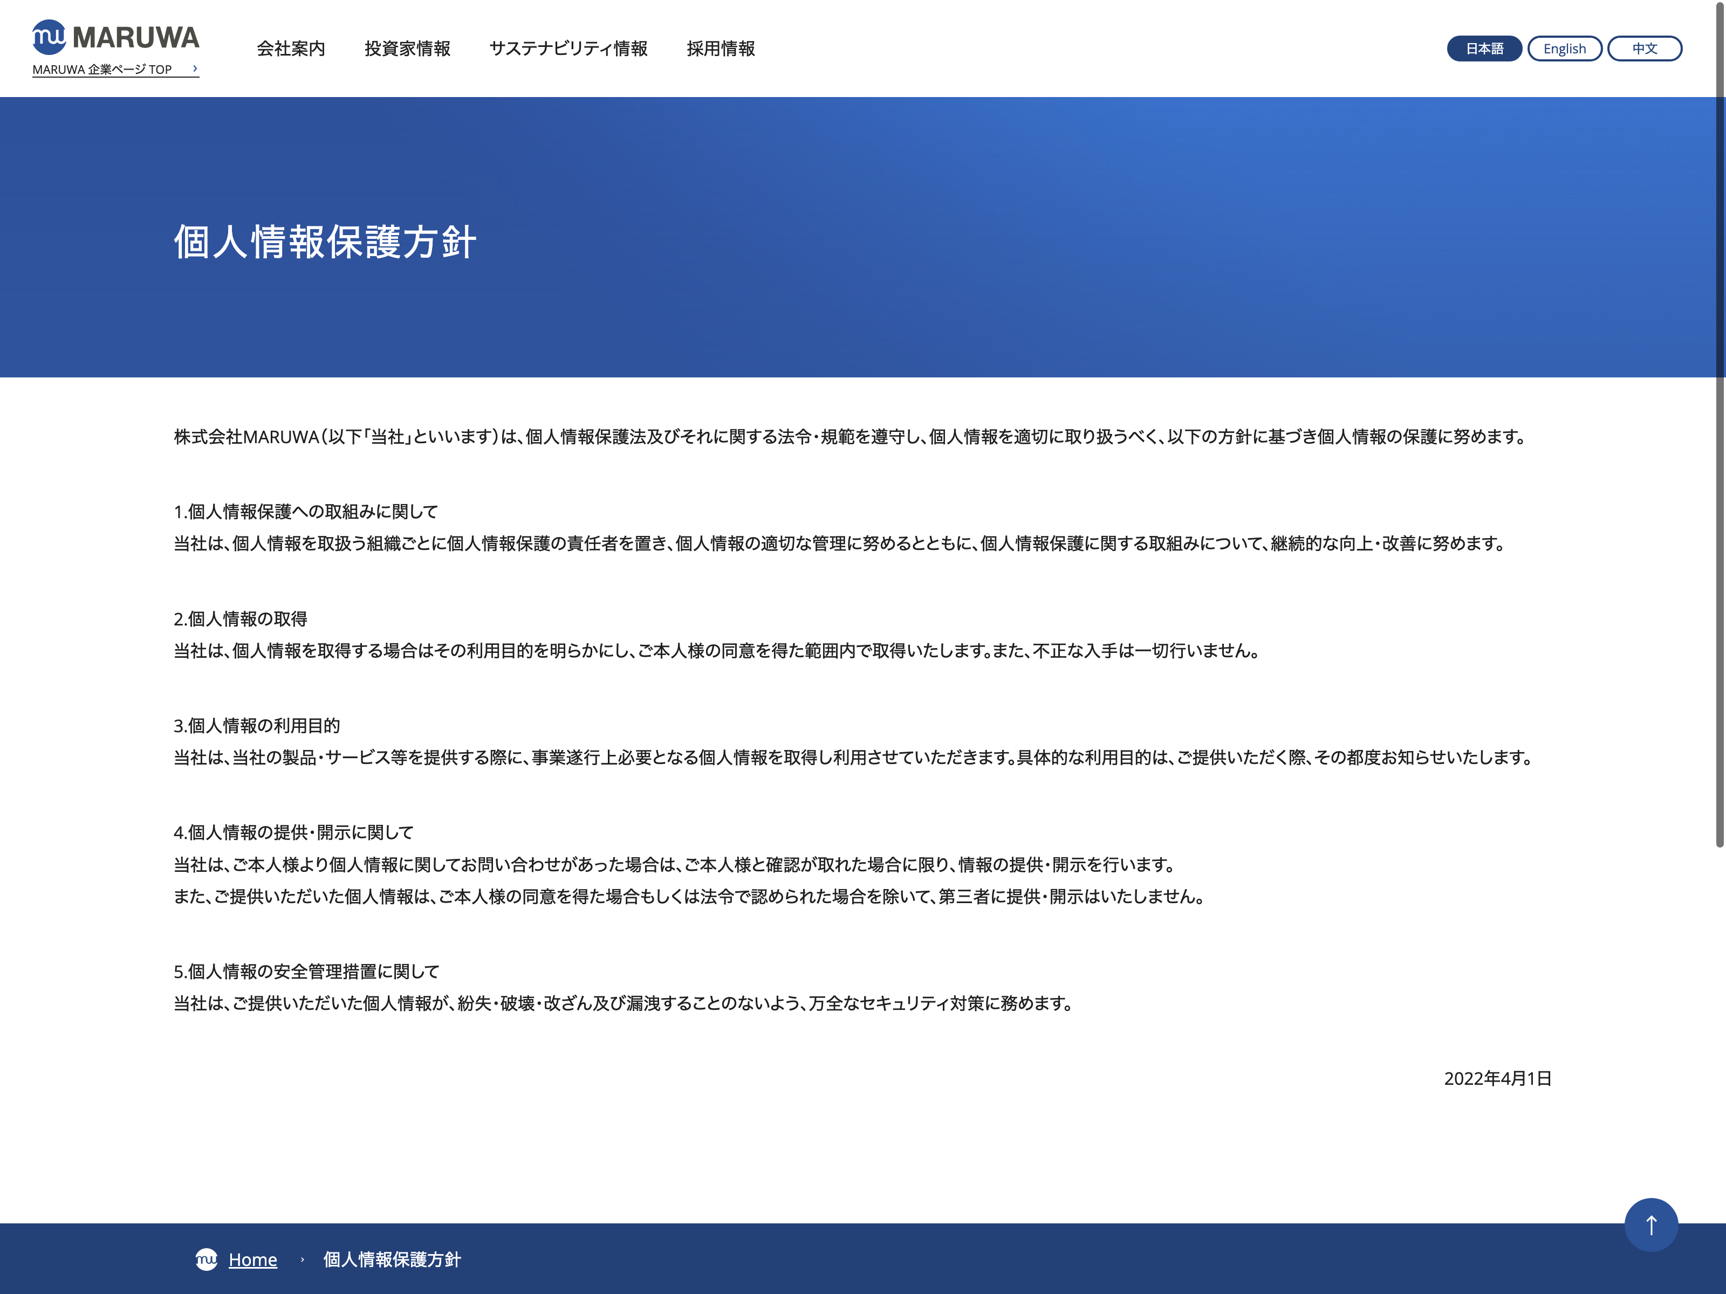Open the 会社案内 menu

coord(291,49)
